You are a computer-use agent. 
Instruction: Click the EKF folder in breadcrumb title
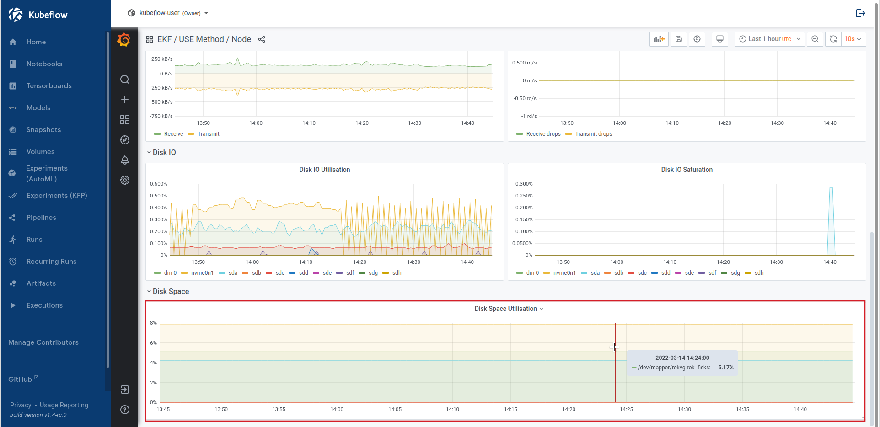164,39
